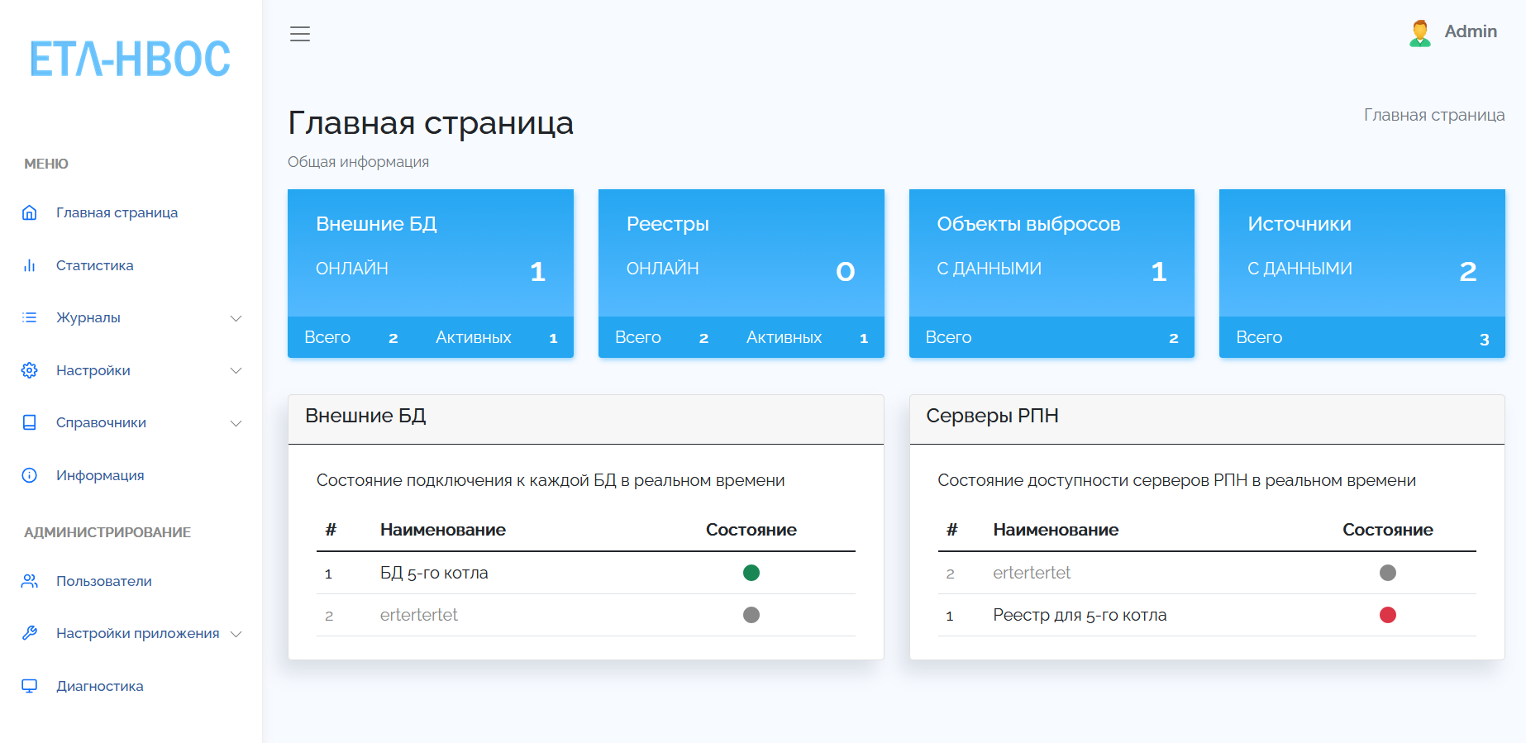The width and height of the screenshot is (1526, 743).
Task: Click red status dot for Реестр для 5-го котла
Action: point(1388,615)
